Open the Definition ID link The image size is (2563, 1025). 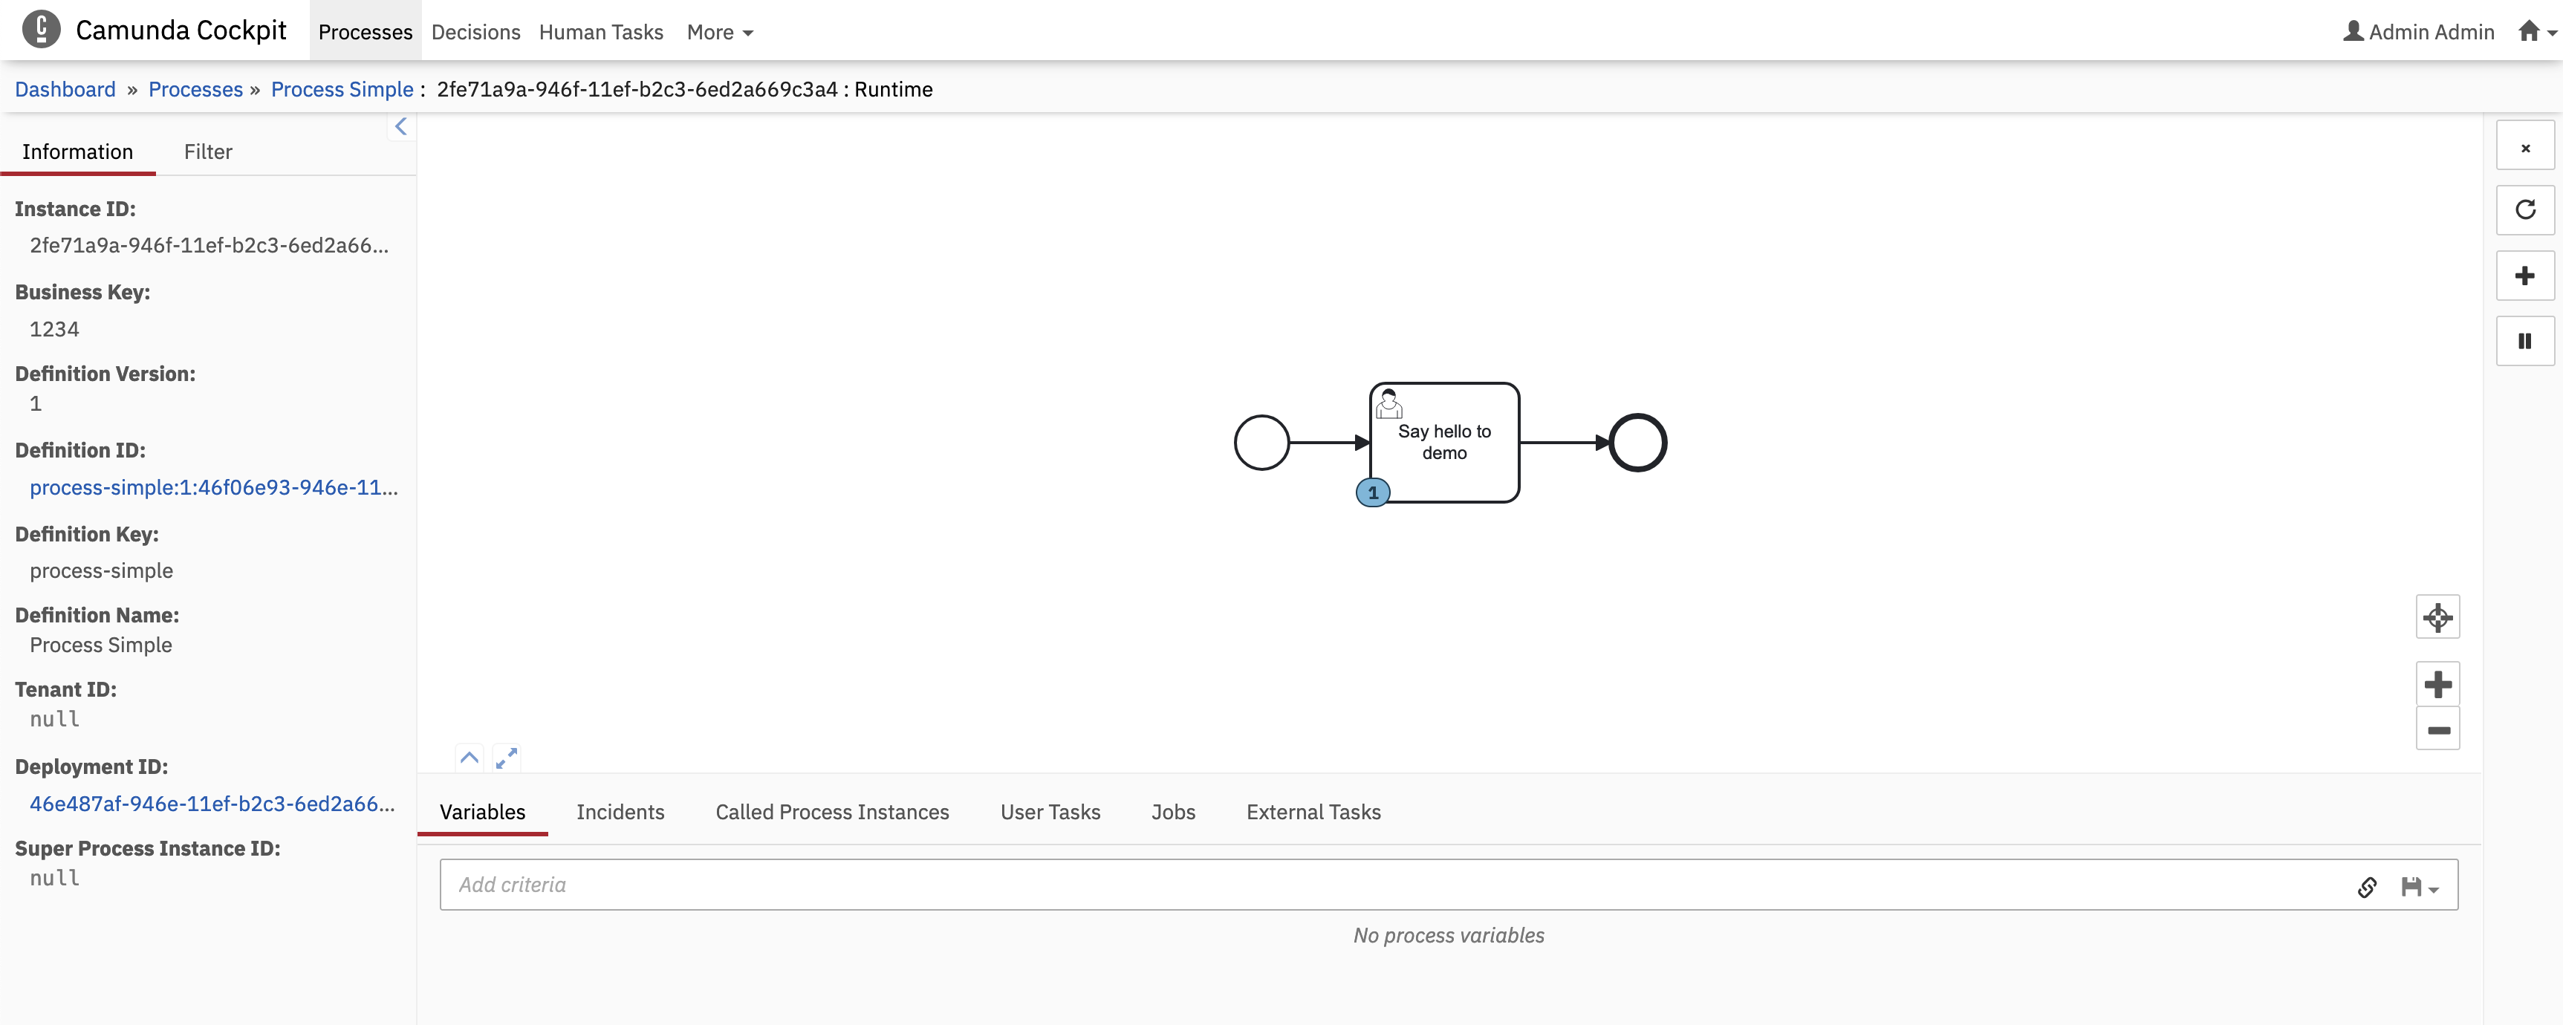[214, 488]
